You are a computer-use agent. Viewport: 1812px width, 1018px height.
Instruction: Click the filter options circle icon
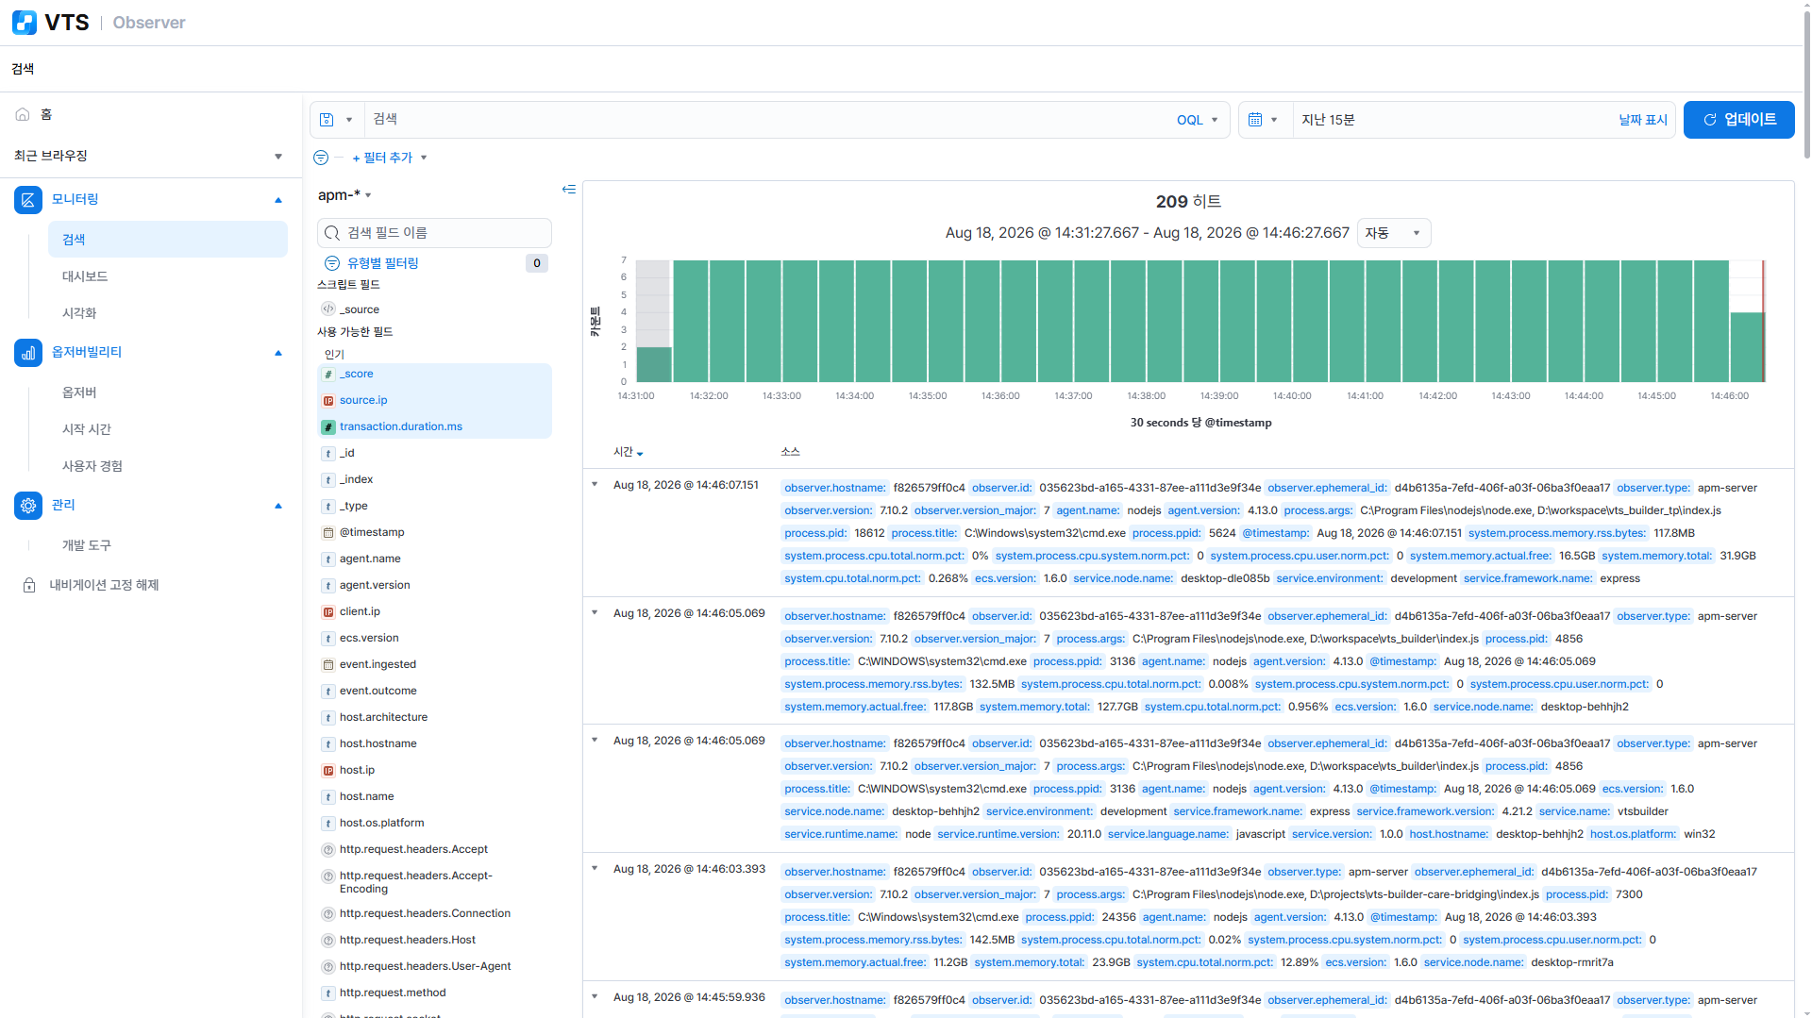[x=321, y=158]
